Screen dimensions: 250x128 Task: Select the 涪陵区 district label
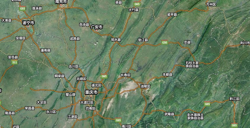(x=145, y=86)
